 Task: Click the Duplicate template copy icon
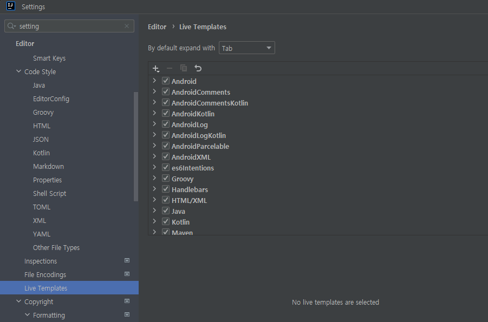pos(184,68)
